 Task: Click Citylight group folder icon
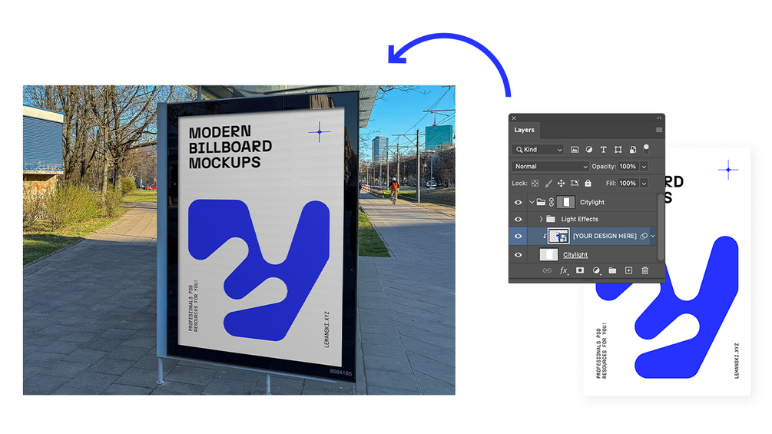(541, 202)
